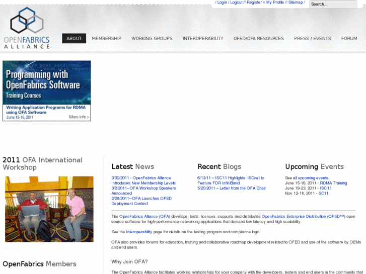Click the Upcoming Events heading
The height and width of the screenshot is (274, 366).
coord(315,166)
